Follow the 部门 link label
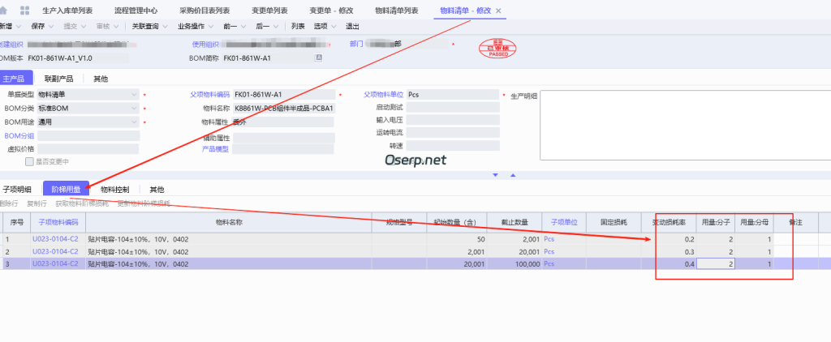The height and width of the screenshot is (342, 831). coord(356,44)
